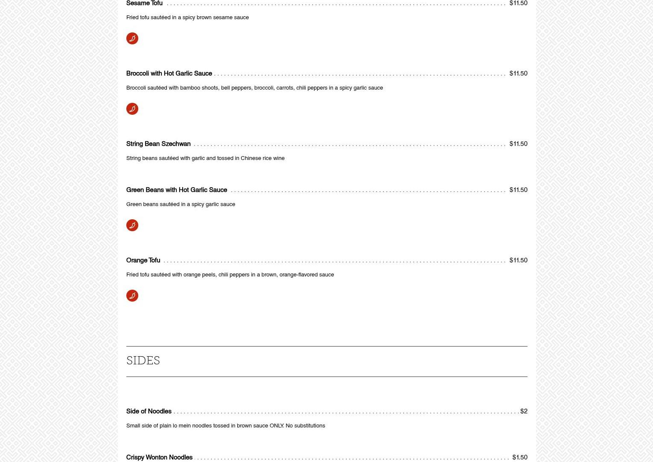Click the plain lo mein noodles description
653x462 pixels.
coord(225,426)
